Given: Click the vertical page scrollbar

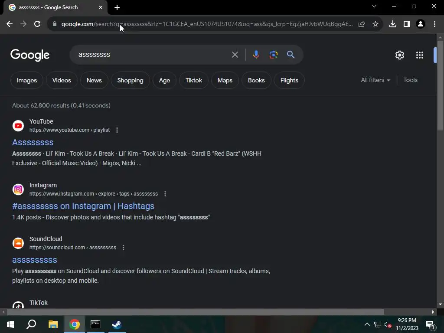Looking at the screenshot, I should click(440, 85).
